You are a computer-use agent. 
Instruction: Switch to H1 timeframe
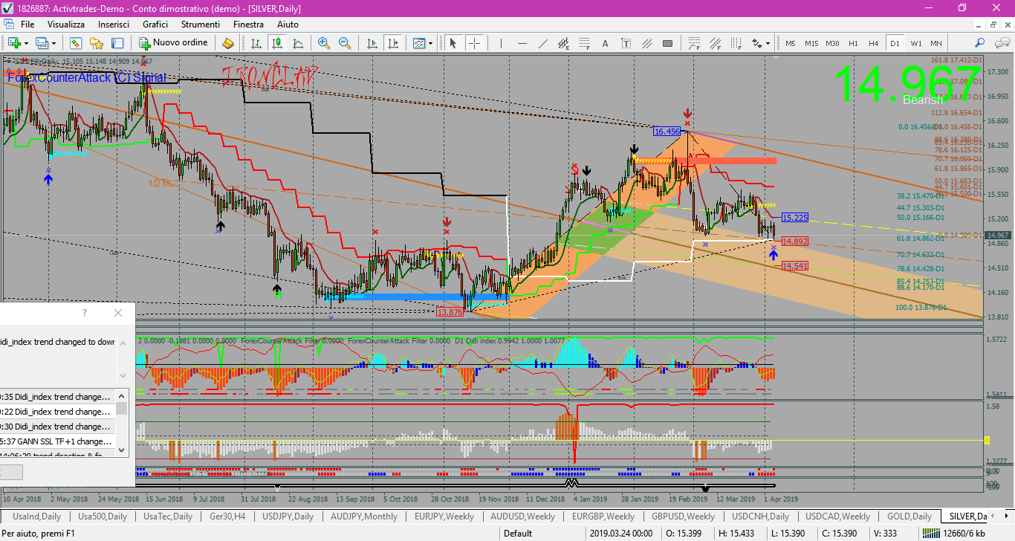853,43
